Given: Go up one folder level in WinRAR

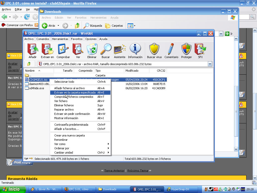Looking at the screenshot, I should click(29, 64).
